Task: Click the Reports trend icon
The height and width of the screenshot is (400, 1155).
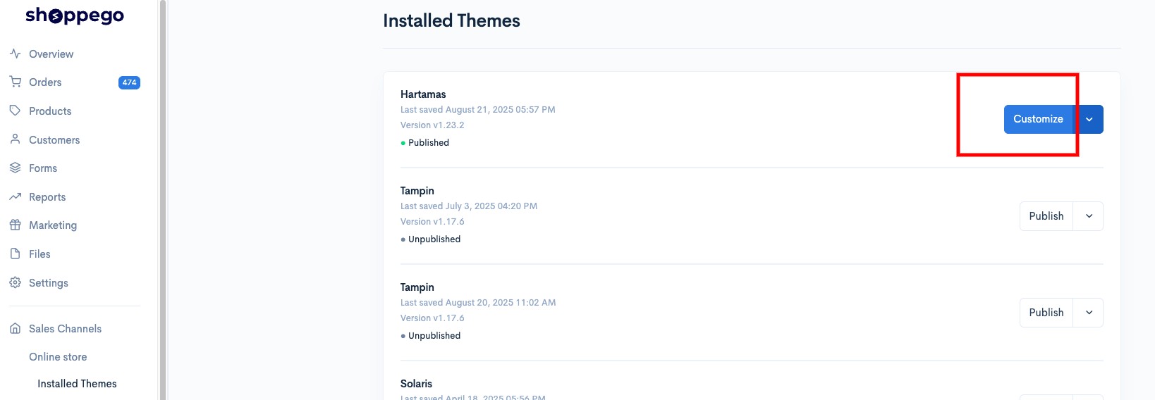Action: click(x=15, y=196)
